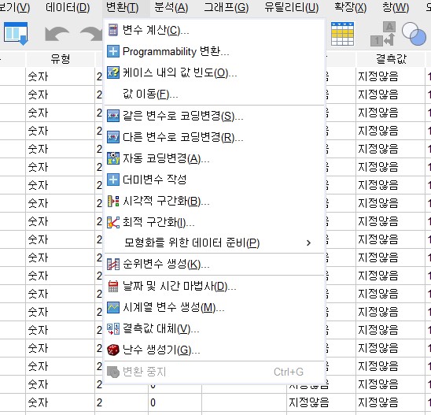Click the plus icon beside Programmability 변환
Screen dimensions: 431x415
pyautogui.click(x=113, y=51)
